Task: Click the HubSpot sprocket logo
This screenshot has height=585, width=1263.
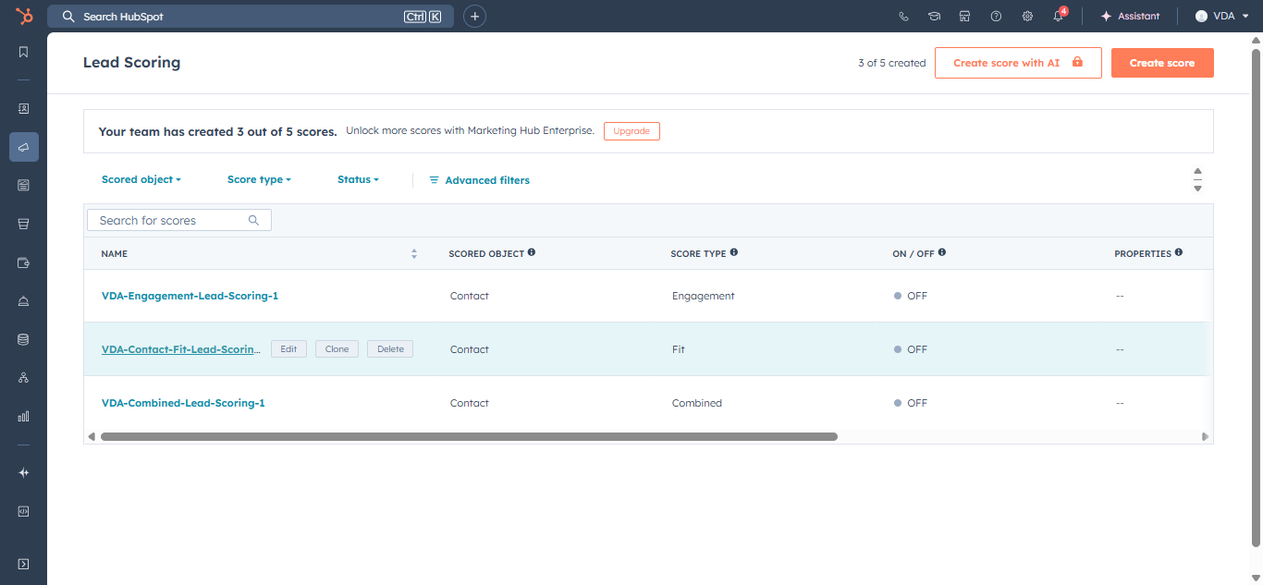Action: [x=24, y=16]
